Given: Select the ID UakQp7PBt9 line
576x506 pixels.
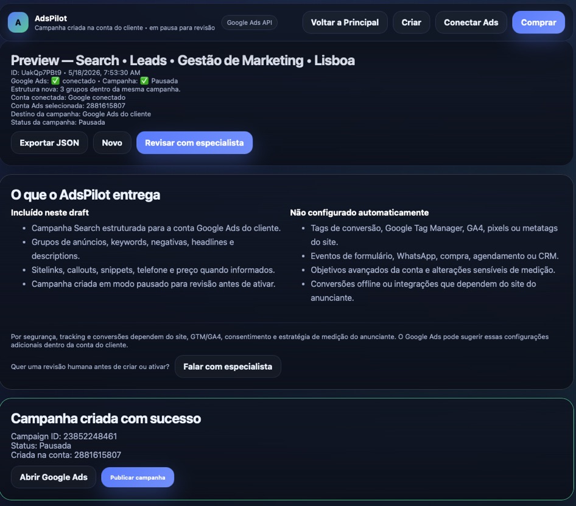Looking at the screenshot, I should (76, 72).
